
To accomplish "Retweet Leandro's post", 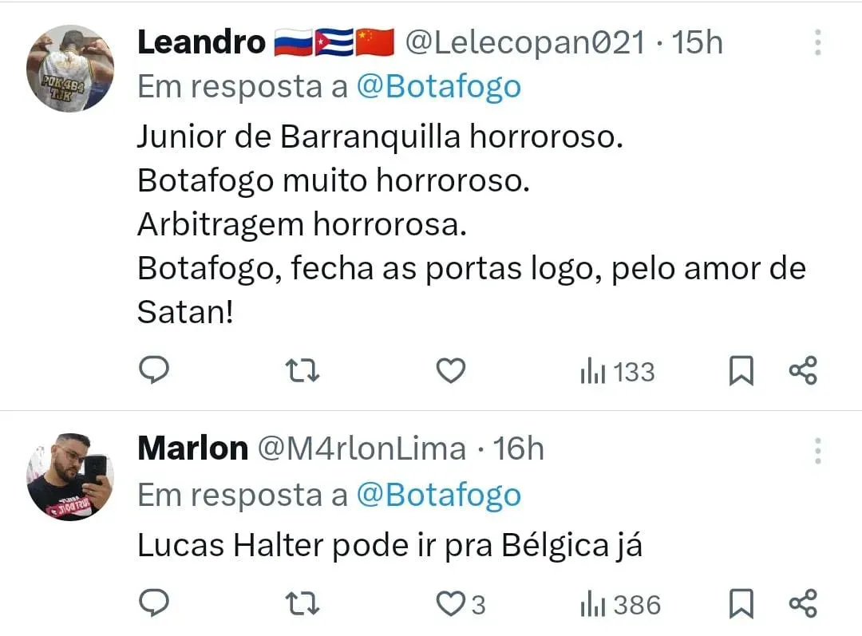I will pyautogui.click(x=303, y=370).
